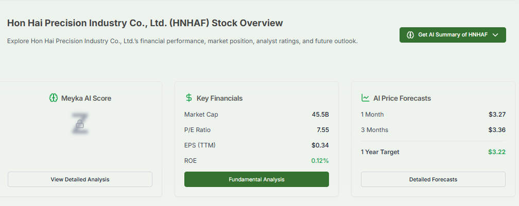
Task: Click the brain icon in AI Summary button
Action: pos(410,35)
